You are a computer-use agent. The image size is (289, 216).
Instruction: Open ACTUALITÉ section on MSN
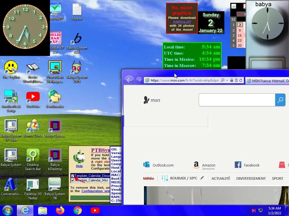coord(221,178)
